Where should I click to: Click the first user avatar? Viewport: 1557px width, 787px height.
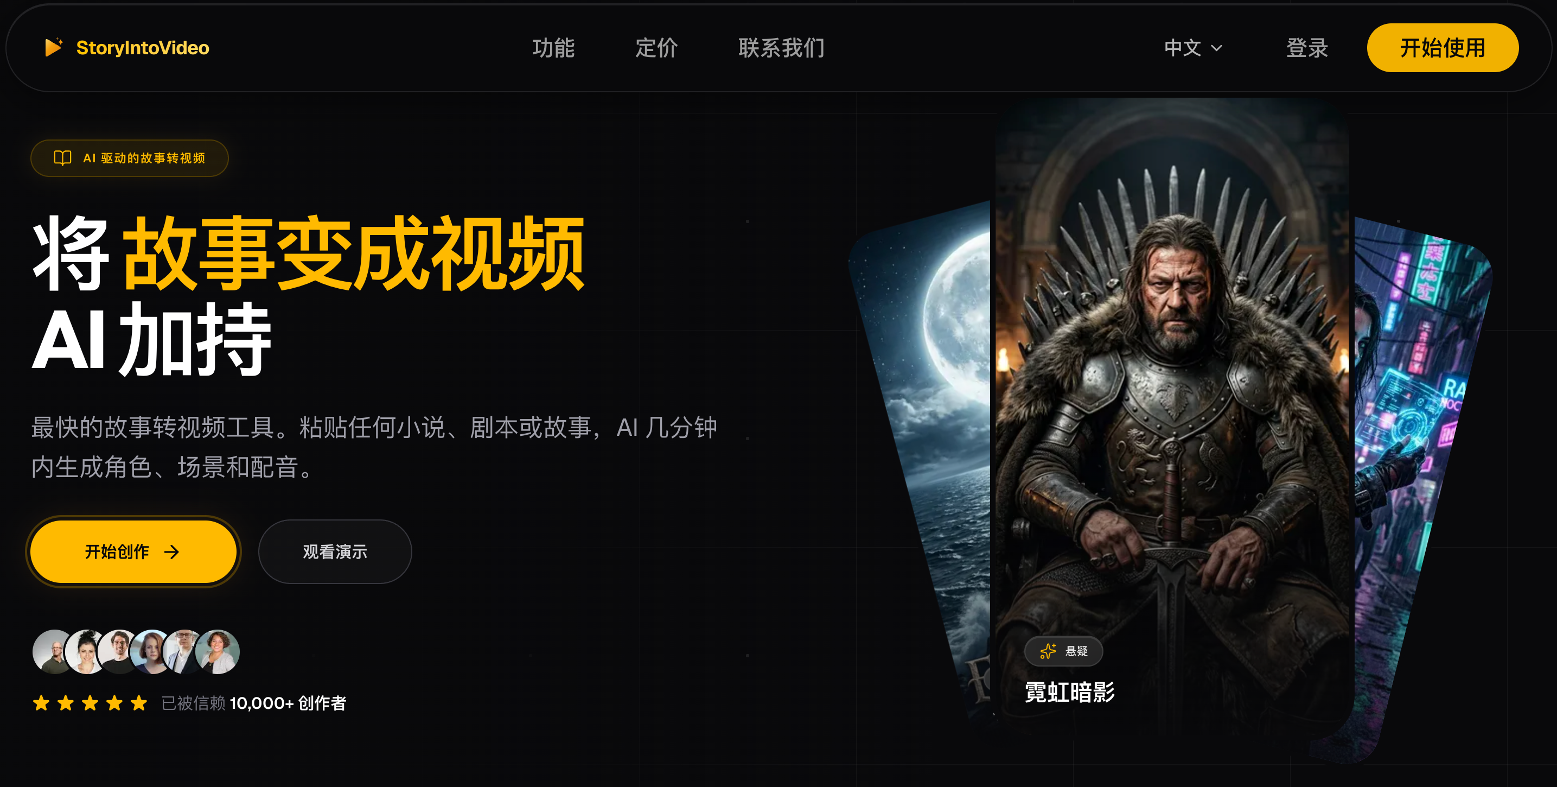[x=53, y=651]
